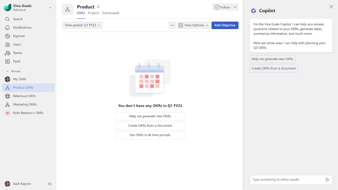Image resolution: width=338 pixels, height=190 pixels.
Task: Open Explorer in the sidebar
Action: [19, 36]
